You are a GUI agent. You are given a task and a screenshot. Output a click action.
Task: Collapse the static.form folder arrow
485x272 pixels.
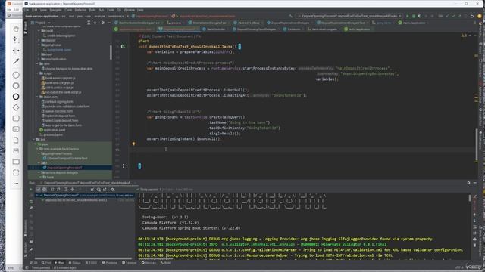coord(37,97)
